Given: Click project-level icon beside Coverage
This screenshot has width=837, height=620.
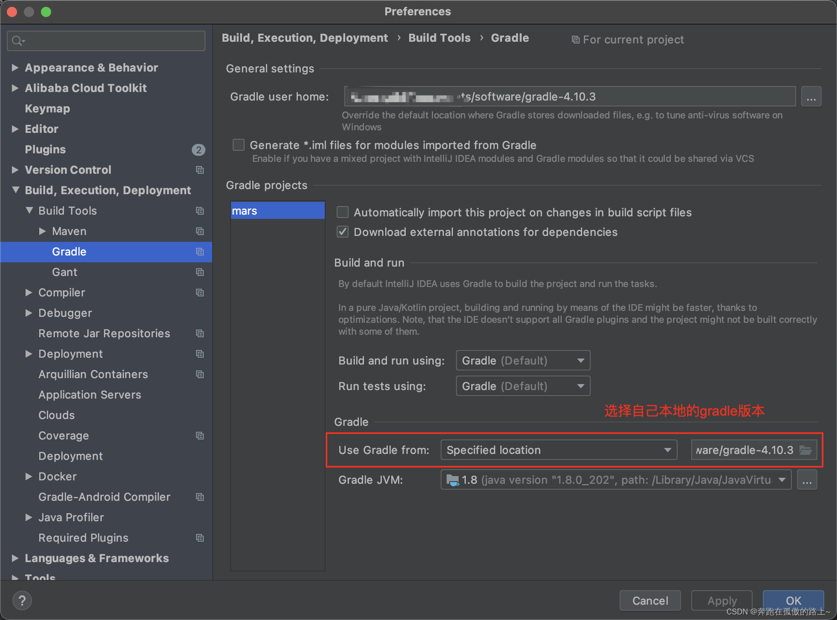Looking at the screenshot, I should coord(199,436).
